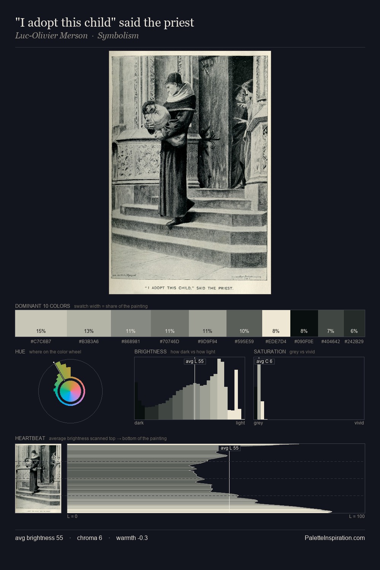Click the 'vivid' axis label
Viewport: 380px width, 570px height.
359,423
